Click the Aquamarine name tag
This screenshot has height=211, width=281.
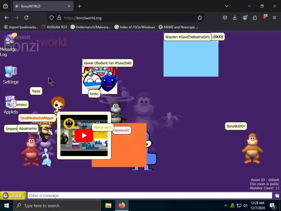point(28,129)
